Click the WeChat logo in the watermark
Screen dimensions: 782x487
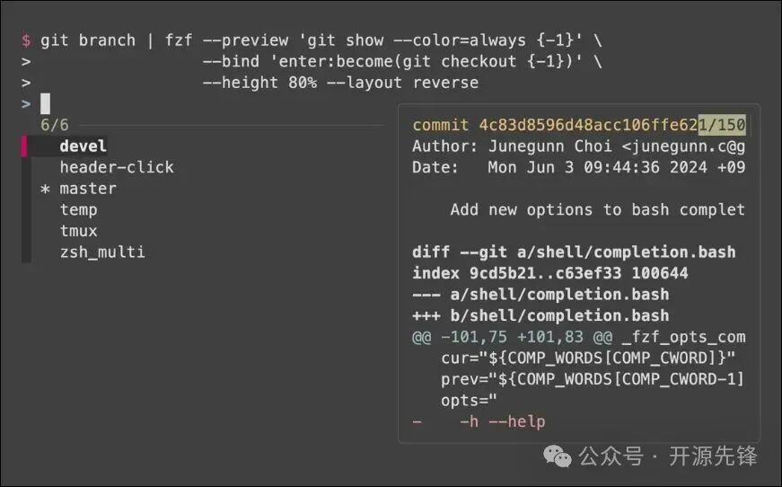pyautogui.click(x=560, y=456)
